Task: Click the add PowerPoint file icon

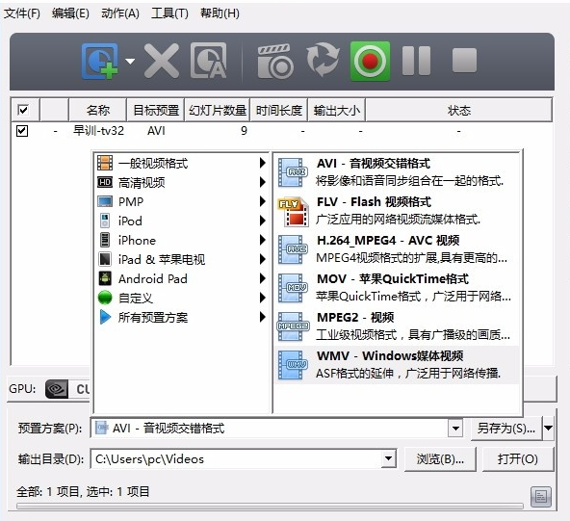Action: coord(99,61)
